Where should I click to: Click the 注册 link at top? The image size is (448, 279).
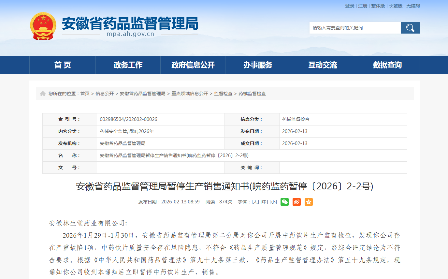click(x=363, y=6)
